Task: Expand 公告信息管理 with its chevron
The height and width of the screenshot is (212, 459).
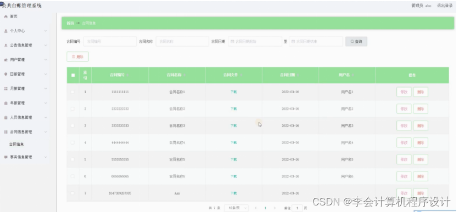Action: (x=46, y=45)
